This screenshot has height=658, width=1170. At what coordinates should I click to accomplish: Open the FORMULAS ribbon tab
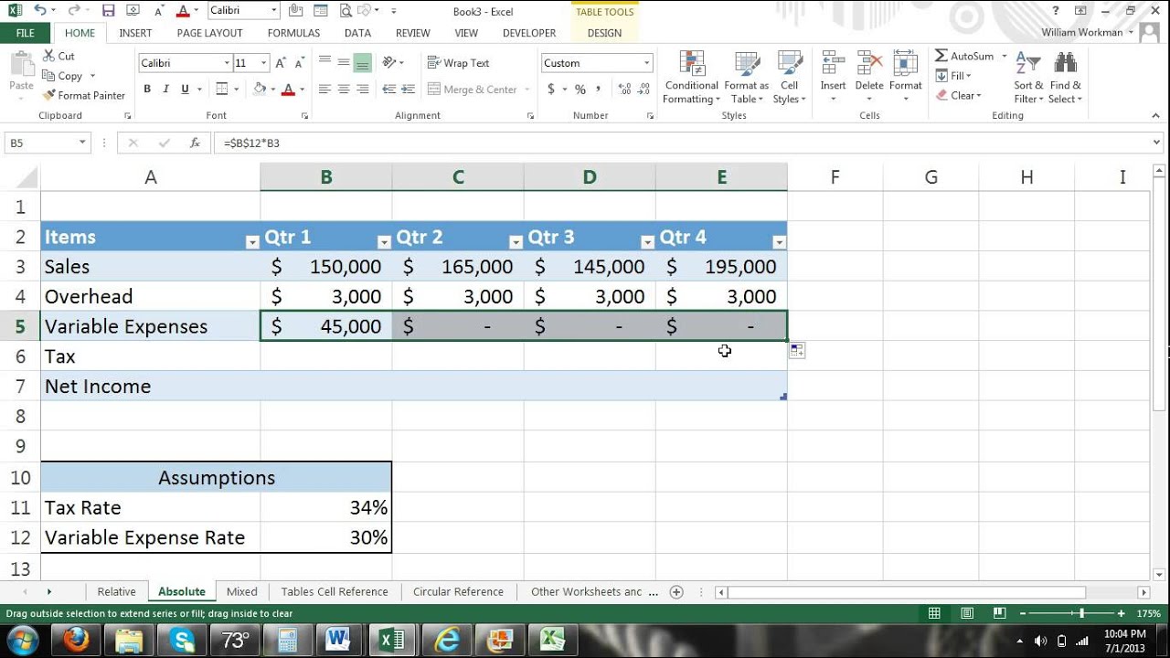pyautogui.click(x=293, y=33)
